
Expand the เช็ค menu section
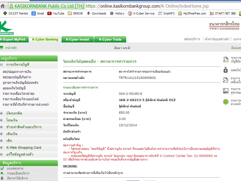[x=1, y=141]
